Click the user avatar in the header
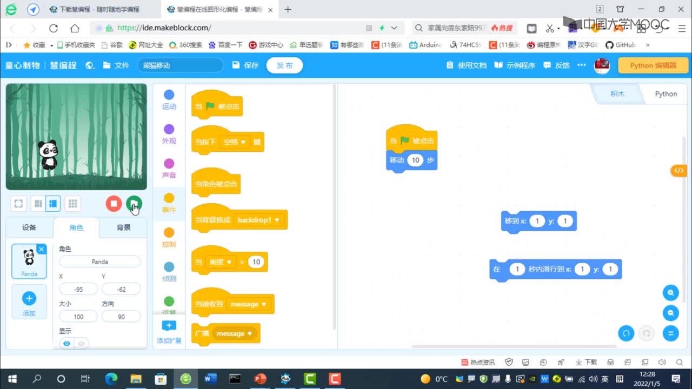Image resolution: width=692 pixels, height=389 pixels. [602, 65]
